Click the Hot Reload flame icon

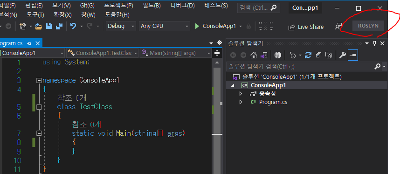[249, 26]
